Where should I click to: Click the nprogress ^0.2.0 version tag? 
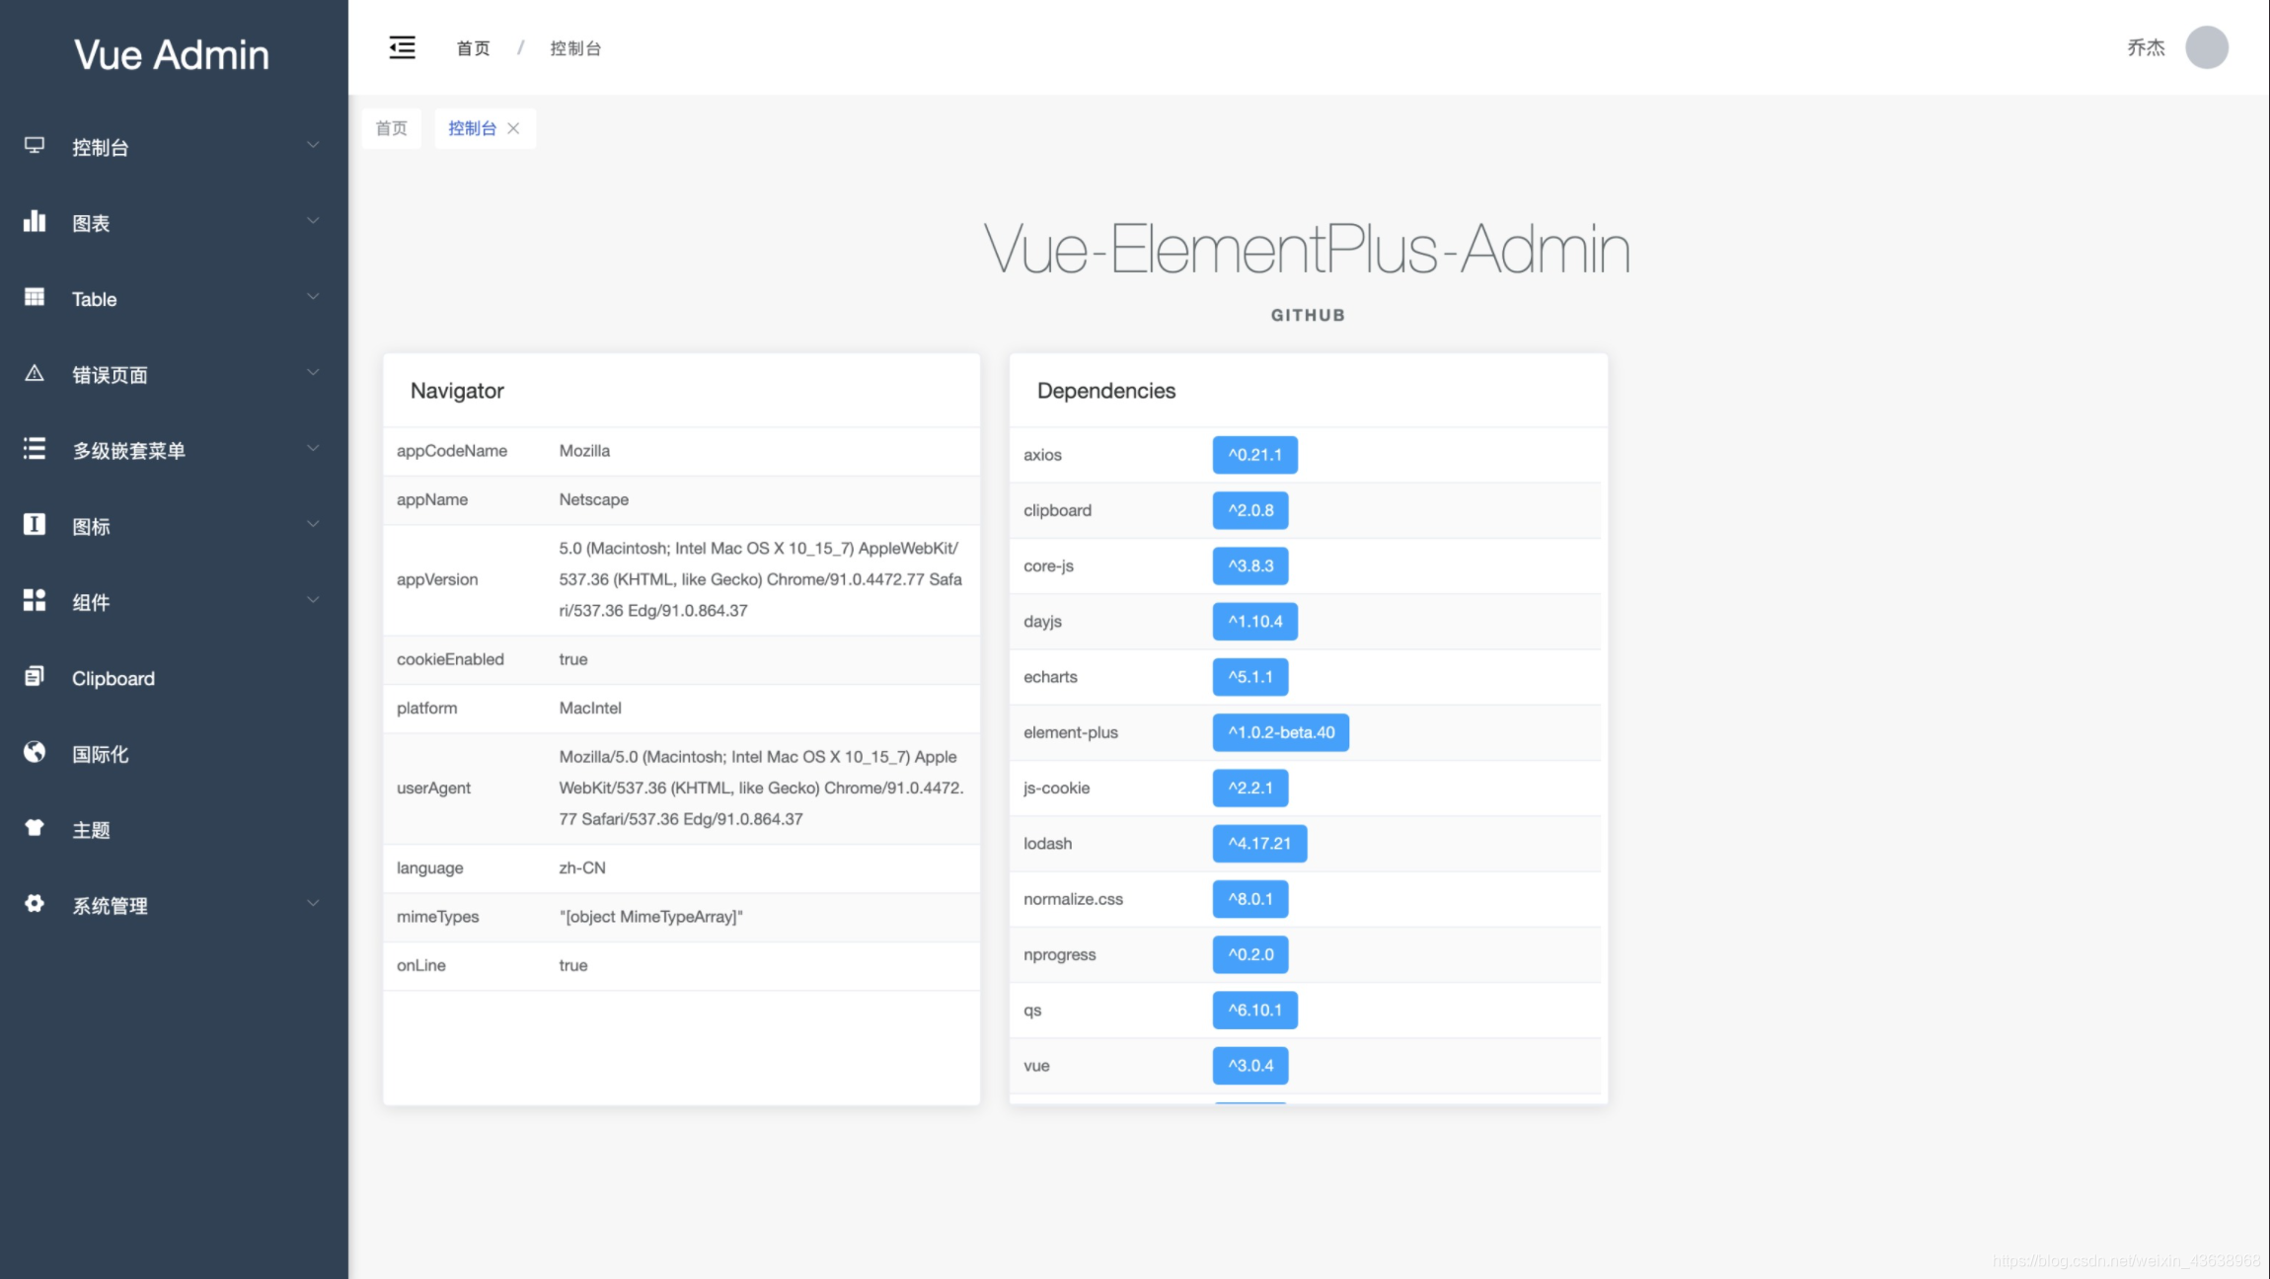[x=1250, y=954]
